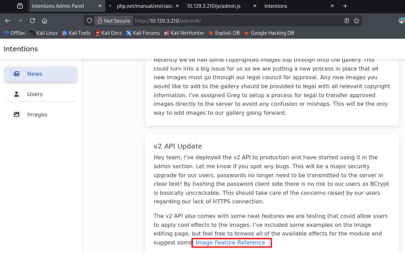Click the Users person icon
This screenshot has height=254, width=405.
tap(17, 94)
